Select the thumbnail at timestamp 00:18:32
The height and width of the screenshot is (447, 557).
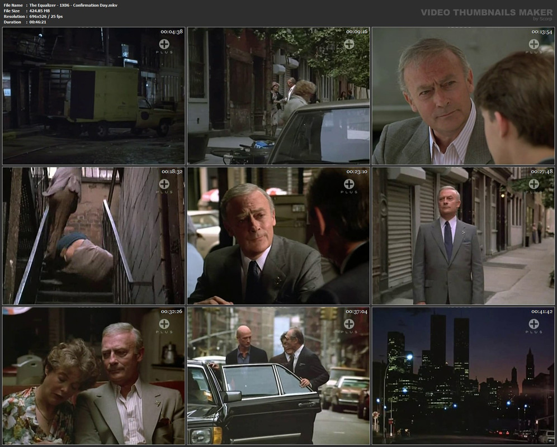[94, 236]
